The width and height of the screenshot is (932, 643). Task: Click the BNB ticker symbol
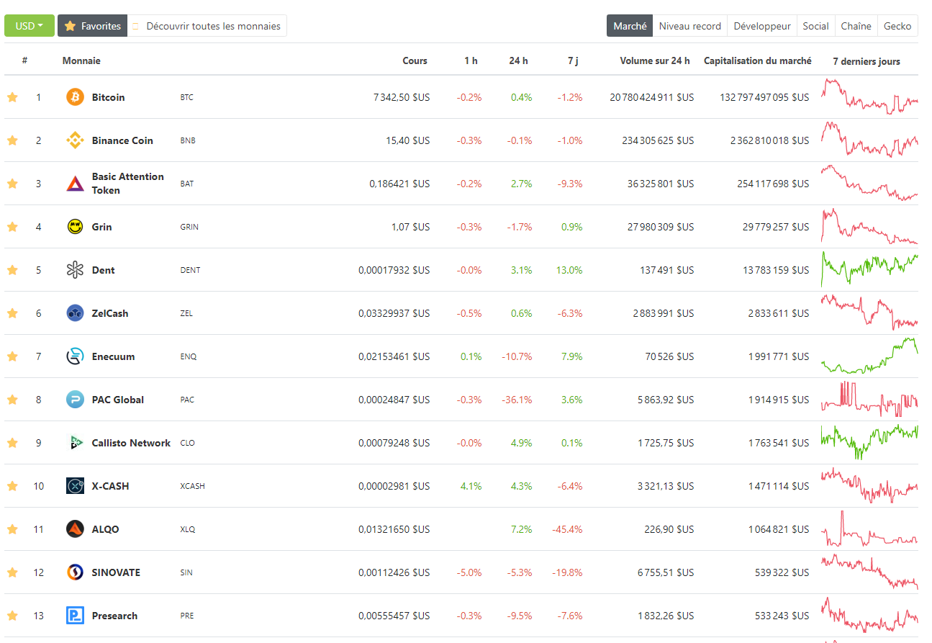point(188,140)
